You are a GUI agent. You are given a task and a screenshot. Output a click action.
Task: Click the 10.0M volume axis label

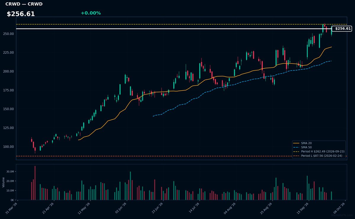[10, 191]
